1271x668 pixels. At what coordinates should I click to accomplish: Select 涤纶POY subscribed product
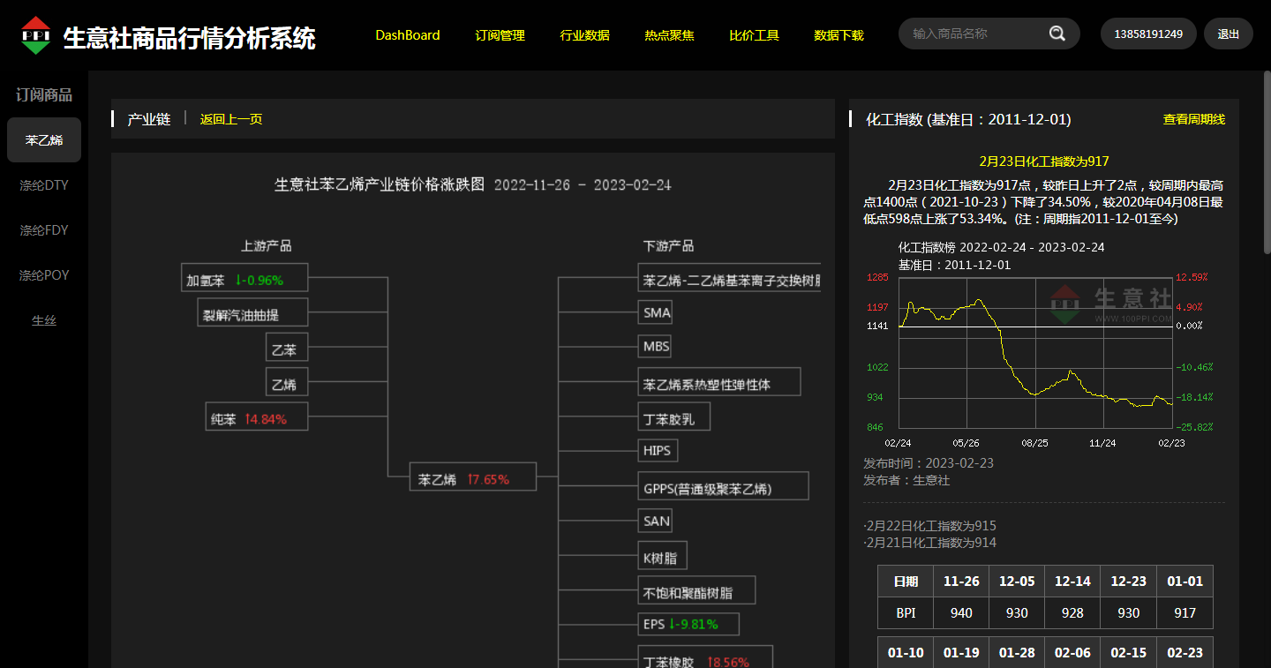(44, 275)
